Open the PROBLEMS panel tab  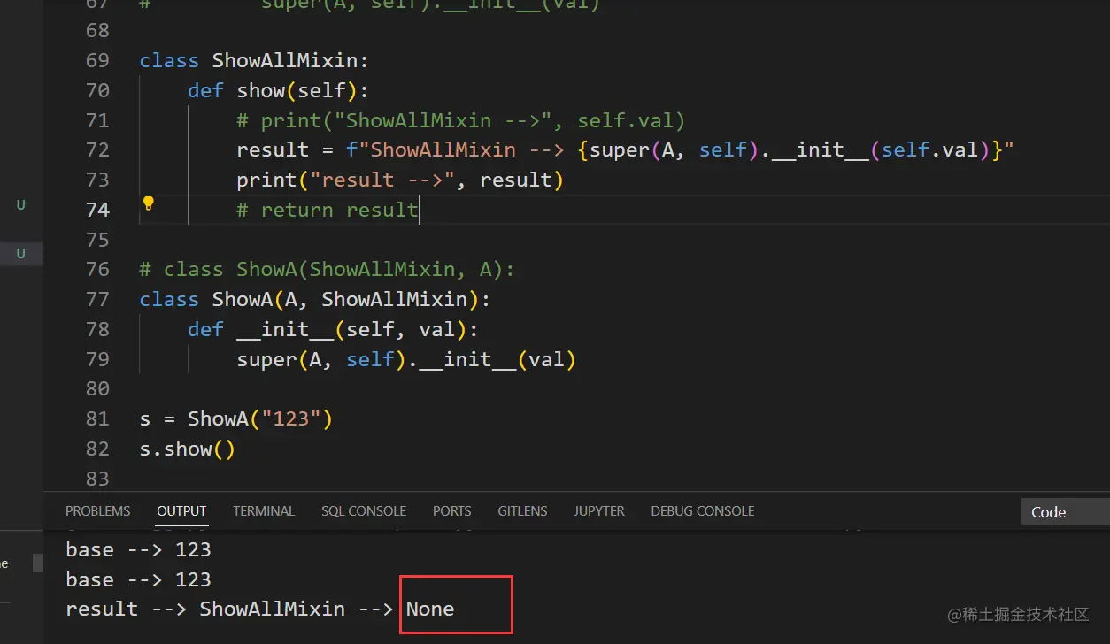(98, 511)
